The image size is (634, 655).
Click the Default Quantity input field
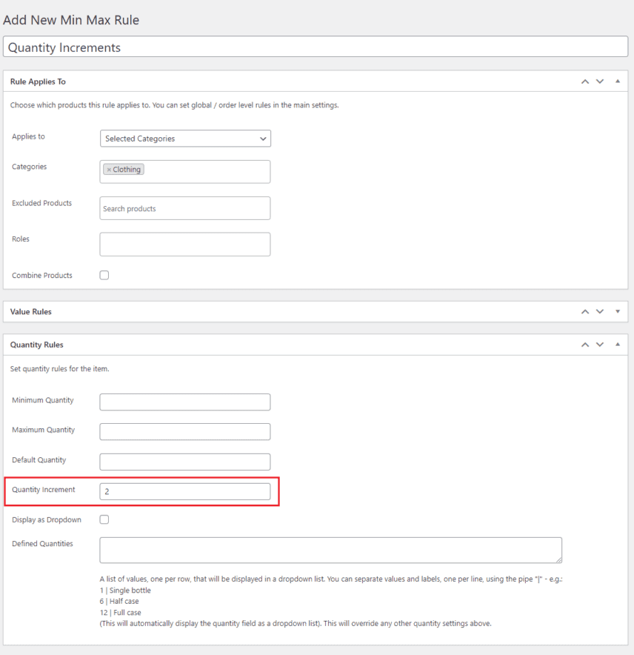click(184, 460)
